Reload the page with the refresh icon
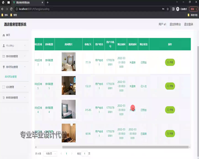The image size is (199, 159). click(x=11, y=9)
